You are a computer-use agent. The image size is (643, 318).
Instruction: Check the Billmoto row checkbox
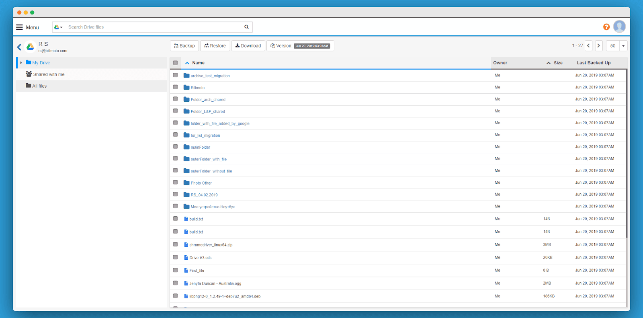pyautogui.click(x=175, y=87)
